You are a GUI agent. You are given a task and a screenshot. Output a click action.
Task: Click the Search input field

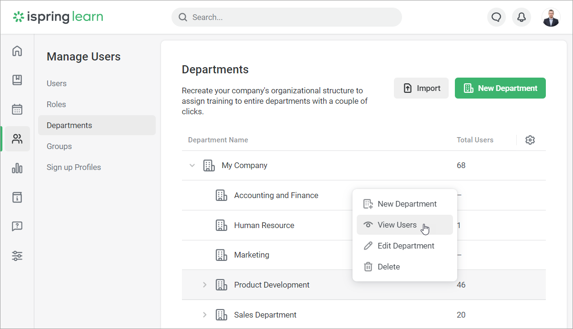click(287, 17)
